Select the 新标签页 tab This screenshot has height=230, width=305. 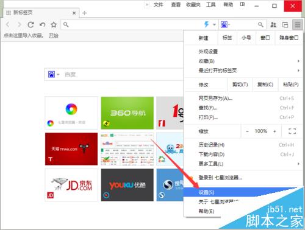[41, 13]
